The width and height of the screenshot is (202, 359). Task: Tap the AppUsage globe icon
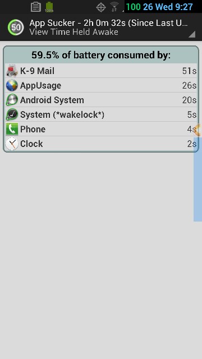12,85
